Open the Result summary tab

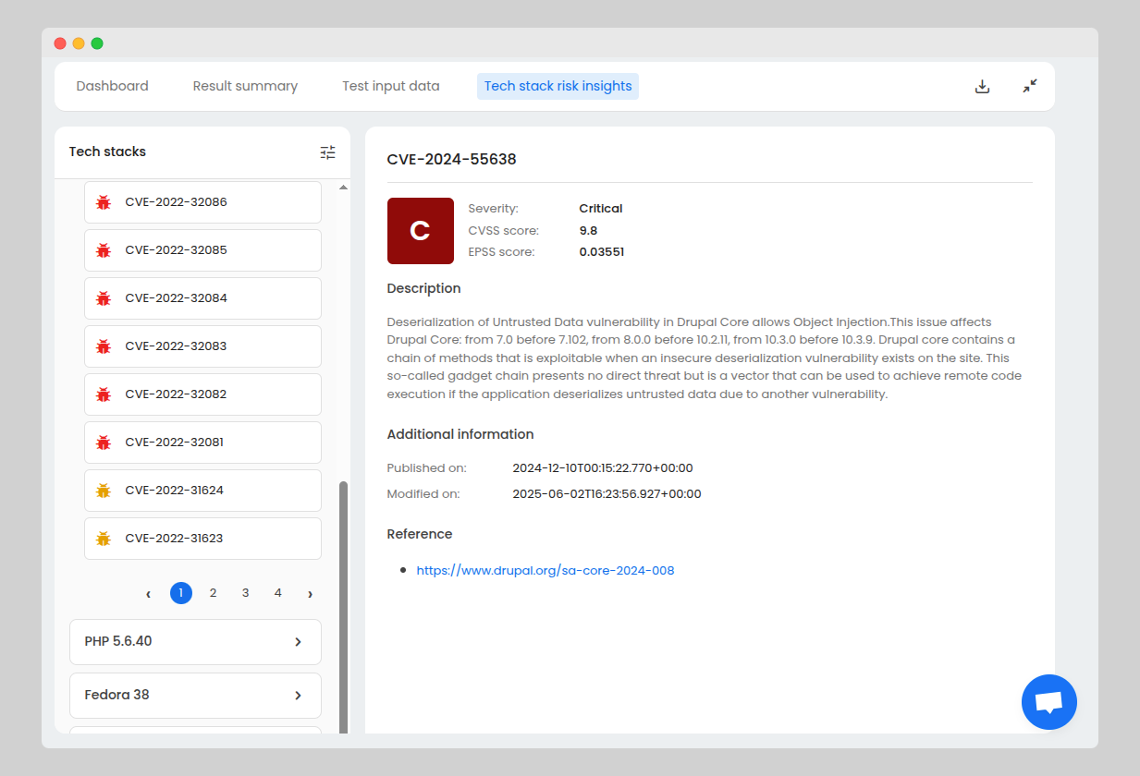pos(245,86)
